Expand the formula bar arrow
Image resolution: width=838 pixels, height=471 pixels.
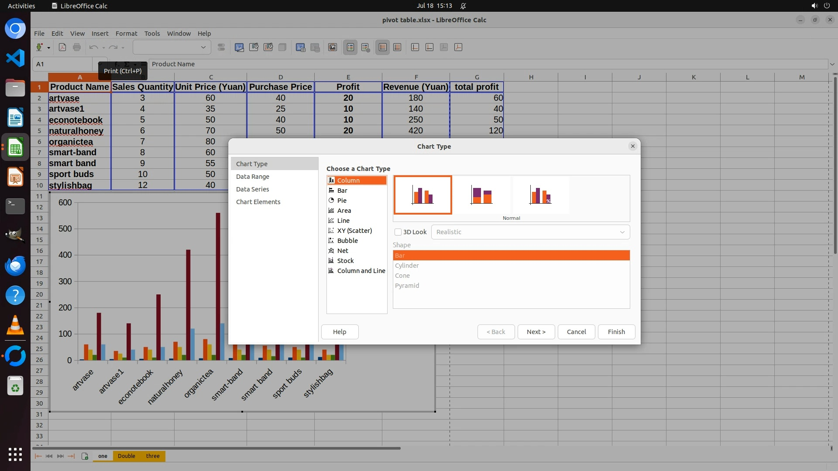[x=832, y=64]
